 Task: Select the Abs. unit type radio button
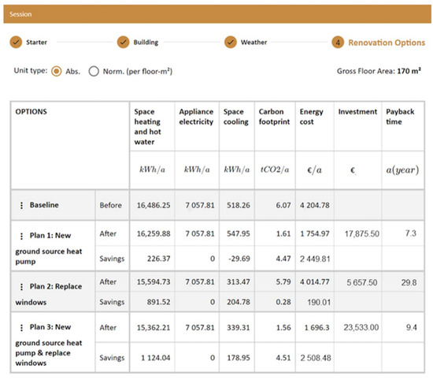tap(57, 72)
